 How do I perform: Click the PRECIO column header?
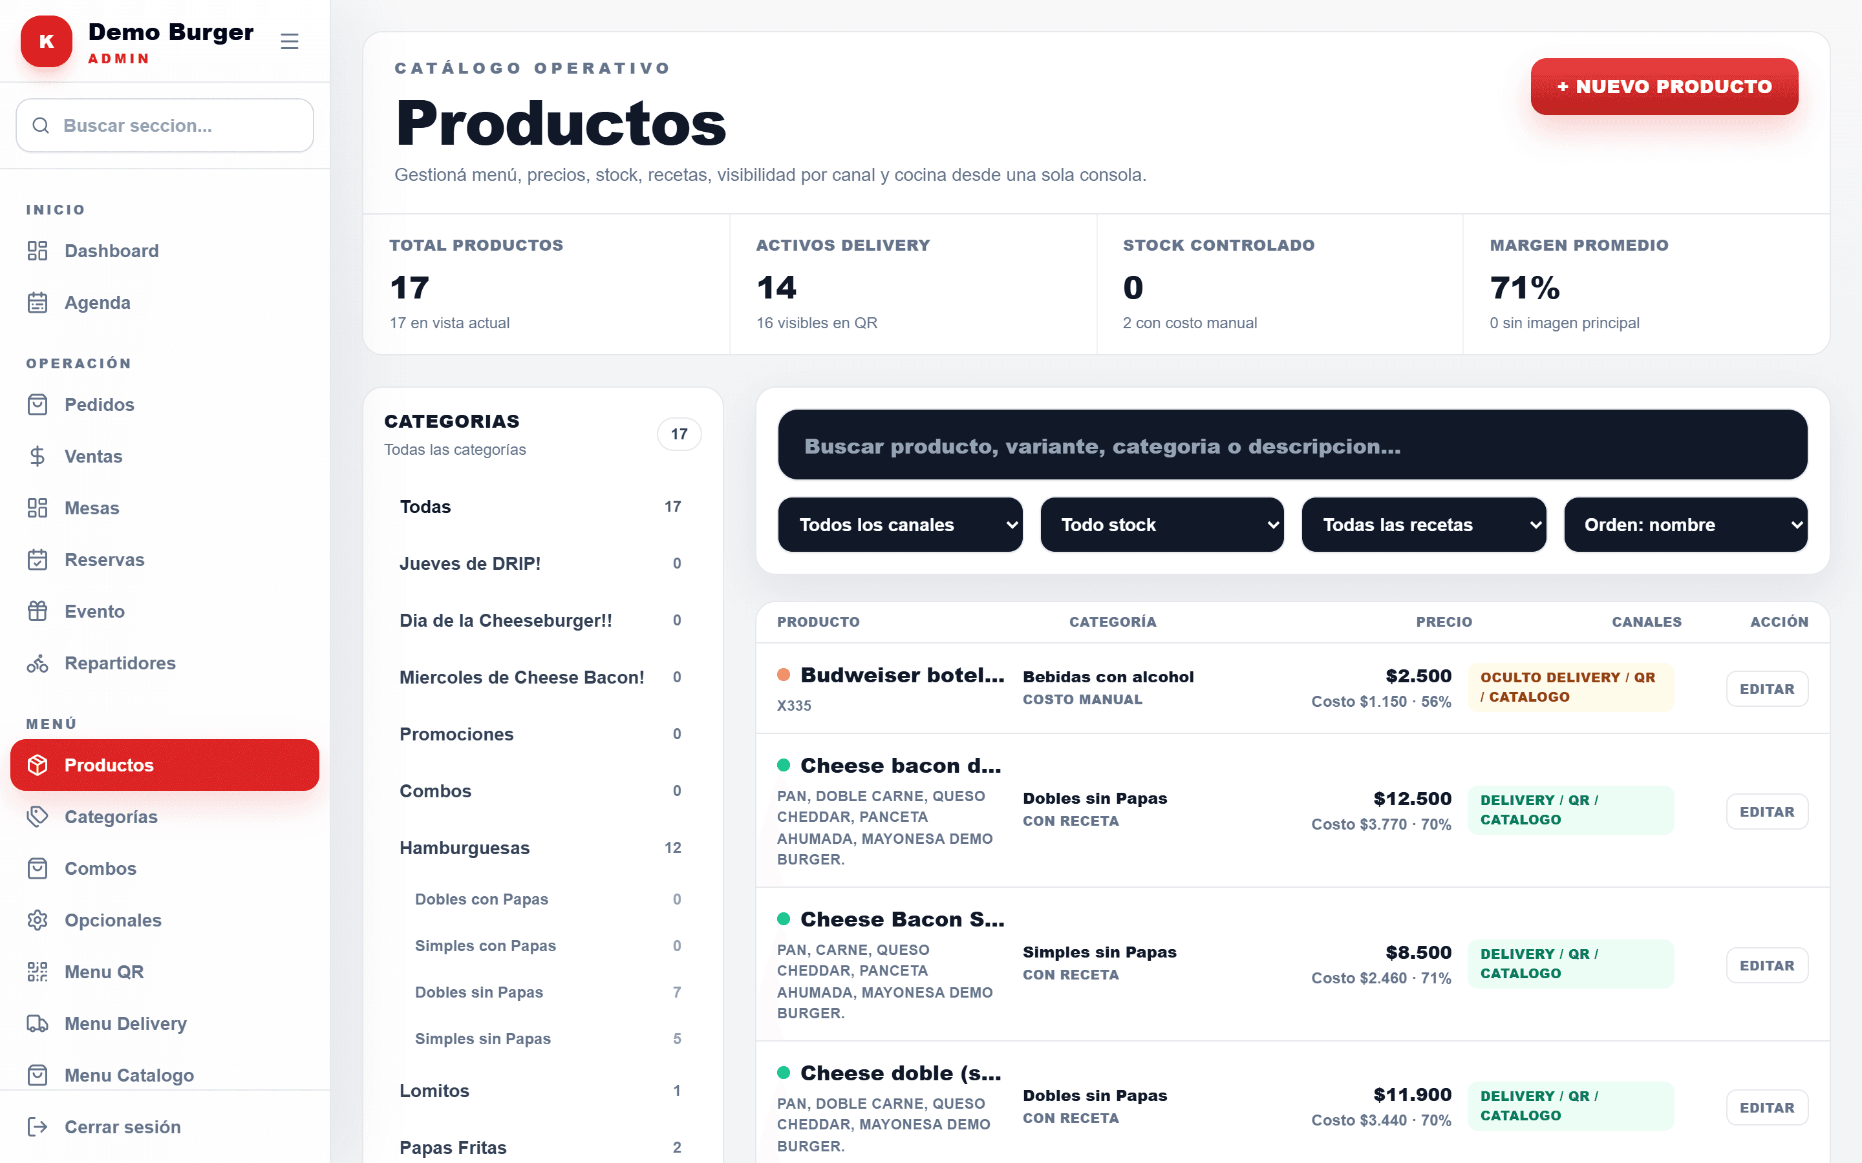[x=1444, y=622]
